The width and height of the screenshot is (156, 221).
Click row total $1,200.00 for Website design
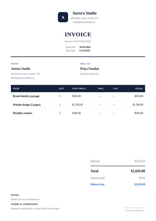tap(138, 105)
